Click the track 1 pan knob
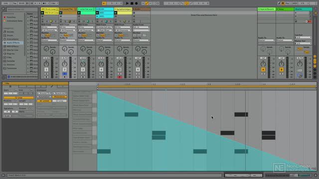 46,64
